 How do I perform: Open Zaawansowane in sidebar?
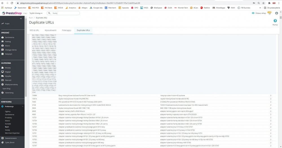click(11, 138)
